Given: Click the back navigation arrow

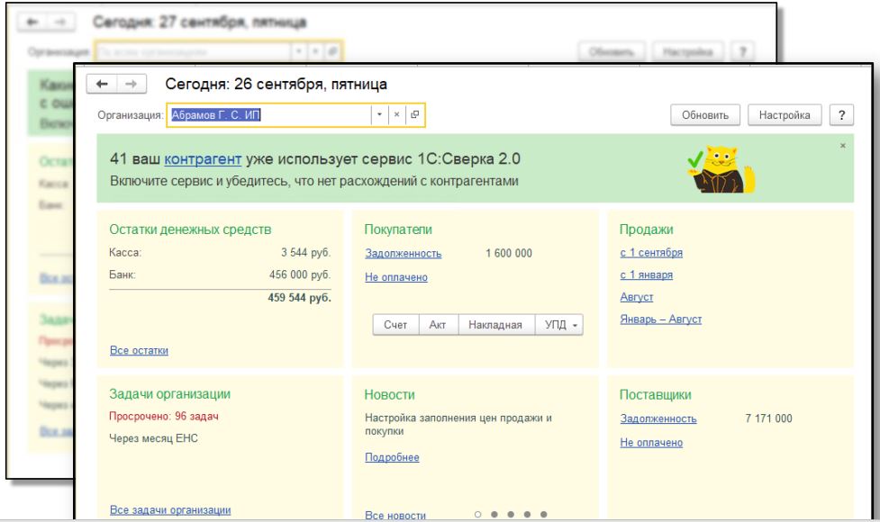Looking at the screenshot, I should coord(102,85).
